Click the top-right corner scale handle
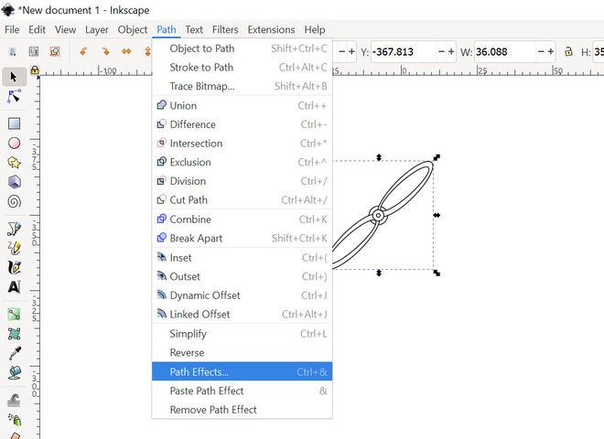The height and width of the screenshot is (439, 604). pos(437,157)
